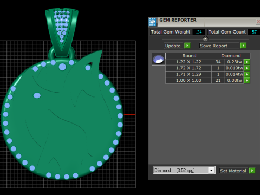Click the Gem Reporter panel logo icon
This screenshot has width=260, height=195.
pyautogui.click(x=152, y=22)
